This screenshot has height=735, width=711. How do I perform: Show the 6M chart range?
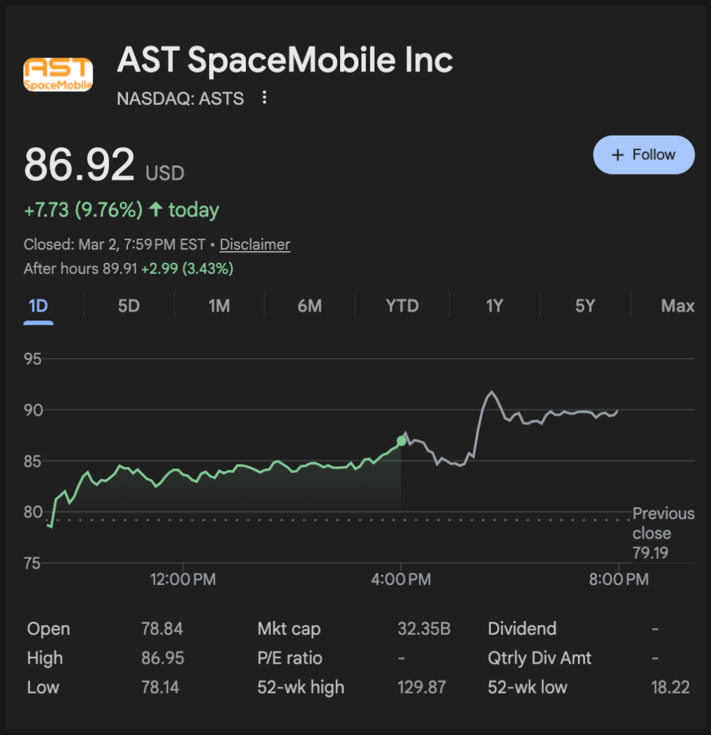pos(310,306)
